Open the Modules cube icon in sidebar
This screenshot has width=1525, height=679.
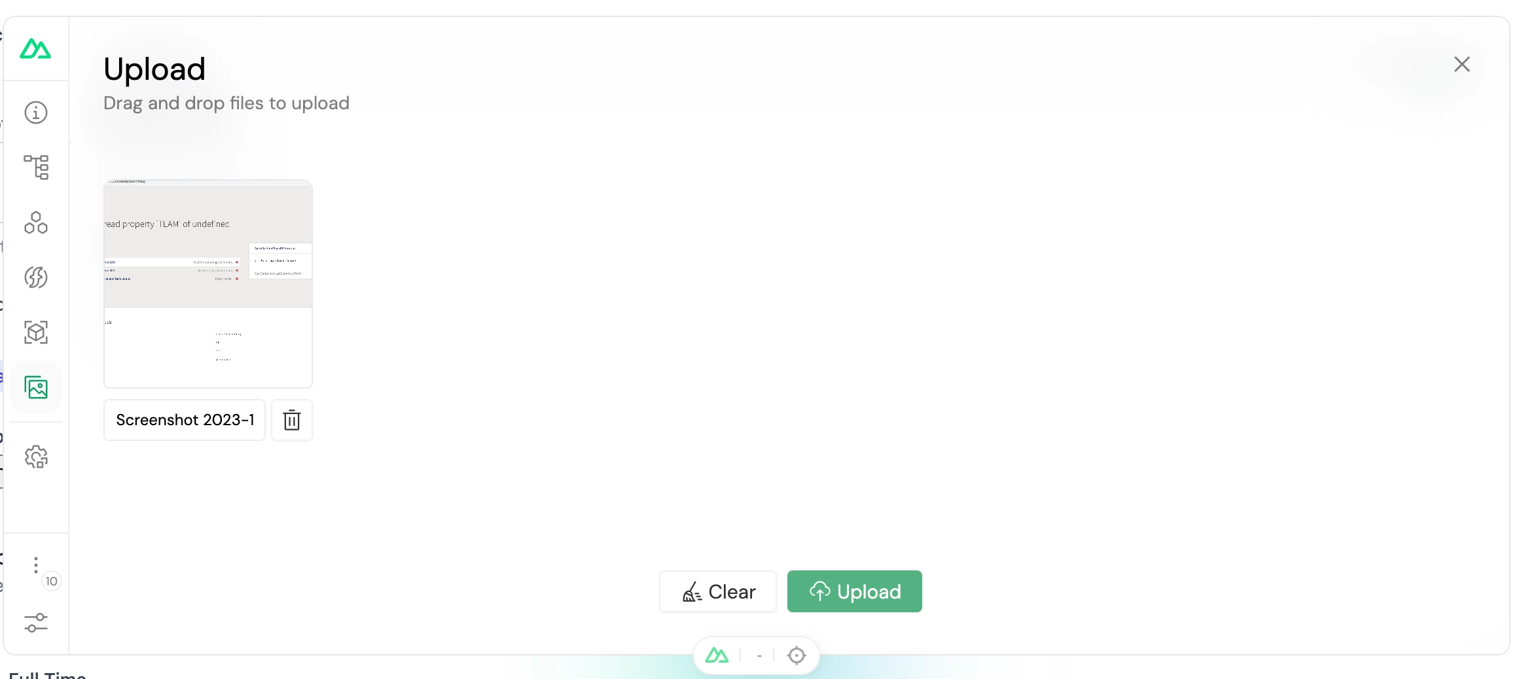(x=36, y=332)
